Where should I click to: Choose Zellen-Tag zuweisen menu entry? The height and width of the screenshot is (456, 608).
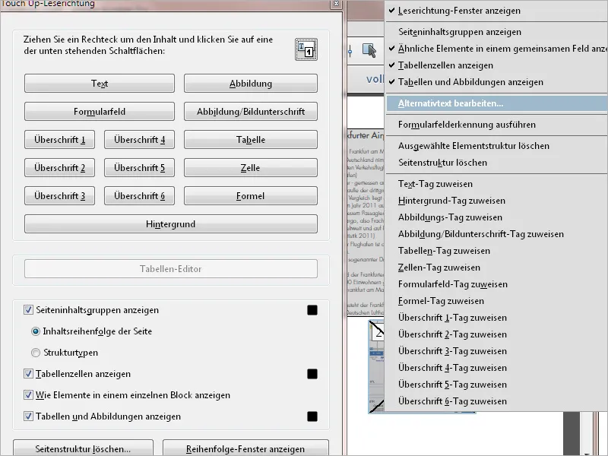497,268
